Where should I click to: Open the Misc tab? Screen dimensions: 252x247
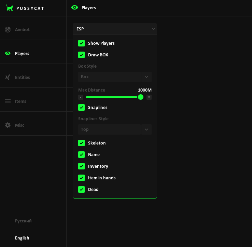pyautogui.click(x=19, y=125)
